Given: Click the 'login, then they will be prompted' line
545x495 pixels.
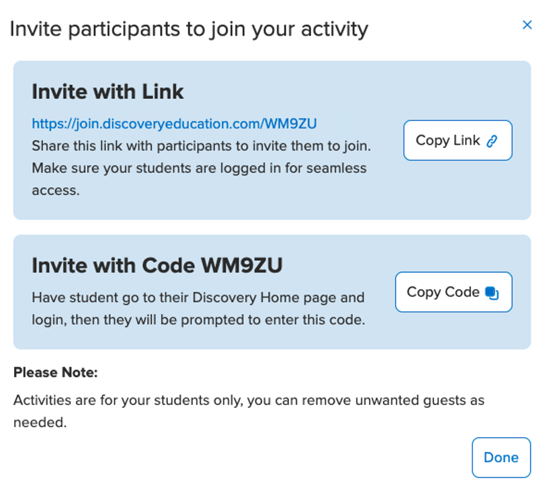Looking at the screenshot, I should tap(198, 320).
